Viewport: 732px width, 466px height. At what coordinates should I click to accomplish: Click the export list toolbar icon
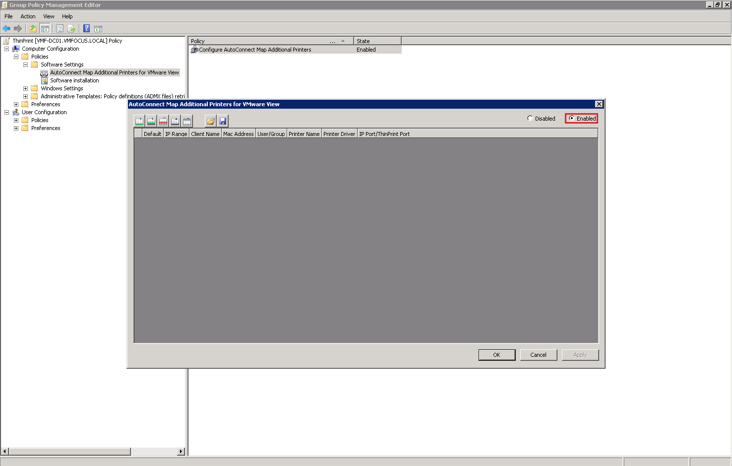[71, 29]
